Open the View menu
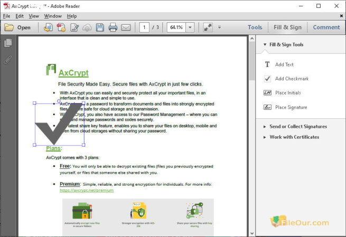This screenshot has width=346, height=237. click(x=34, y=16)
